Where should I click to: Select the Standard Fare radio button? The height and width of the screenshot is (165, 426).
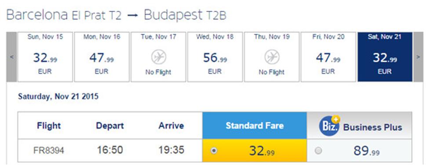click(x=214, y=150)
